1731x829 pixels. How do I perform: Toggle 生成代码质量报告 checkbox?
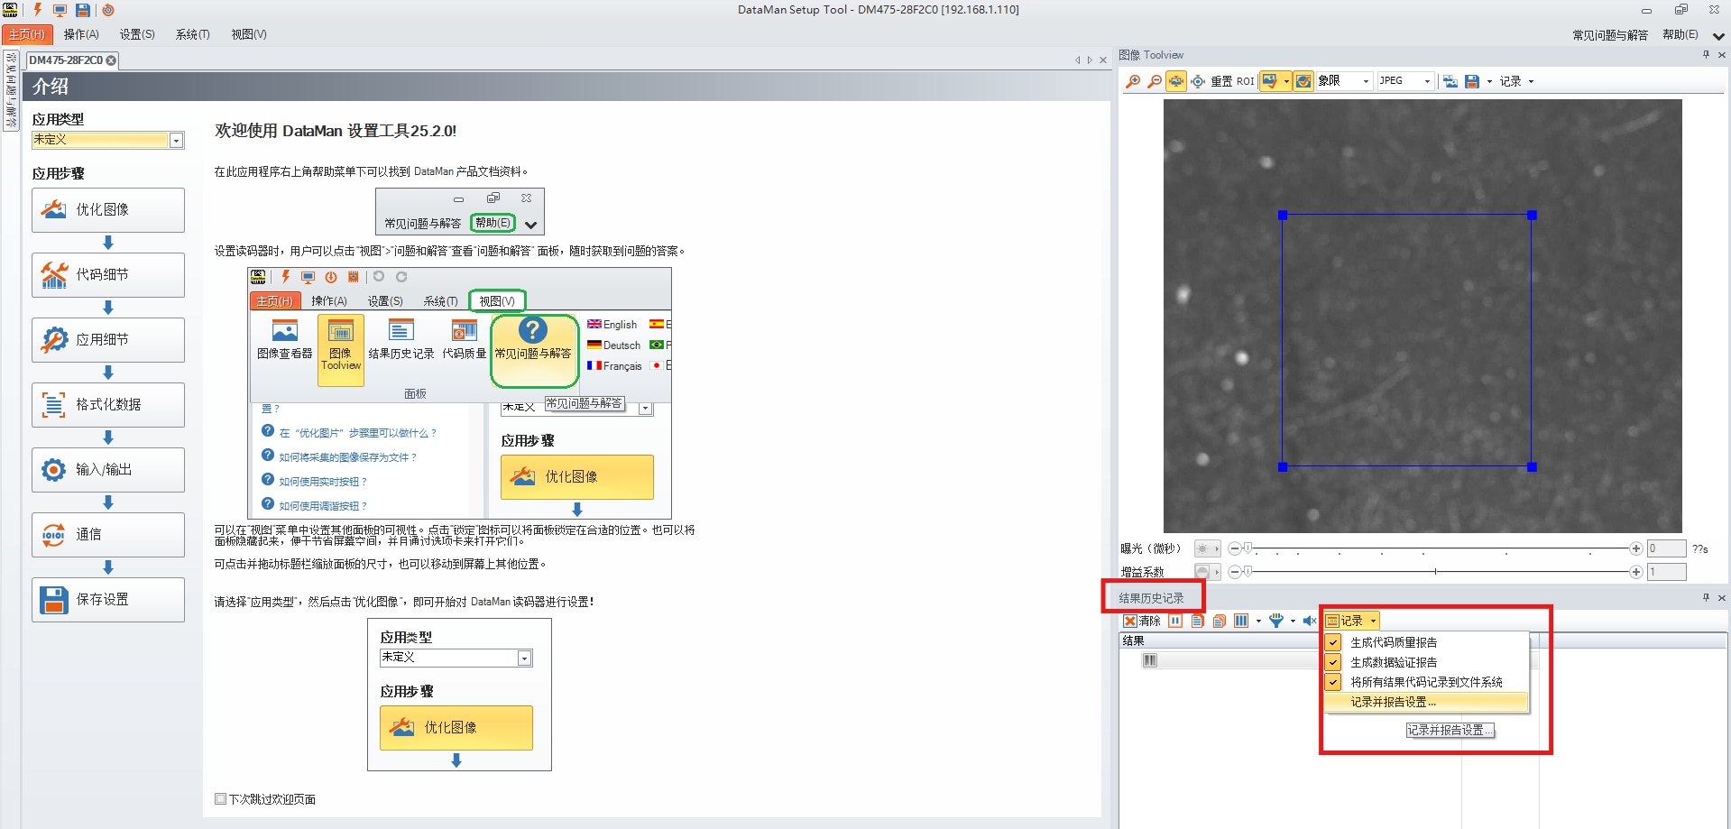point(1333,642)
